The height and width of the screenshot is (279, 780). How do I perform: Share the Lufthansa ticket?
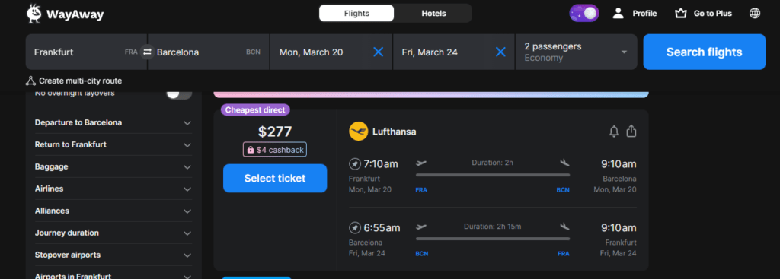tap(631, 132)
